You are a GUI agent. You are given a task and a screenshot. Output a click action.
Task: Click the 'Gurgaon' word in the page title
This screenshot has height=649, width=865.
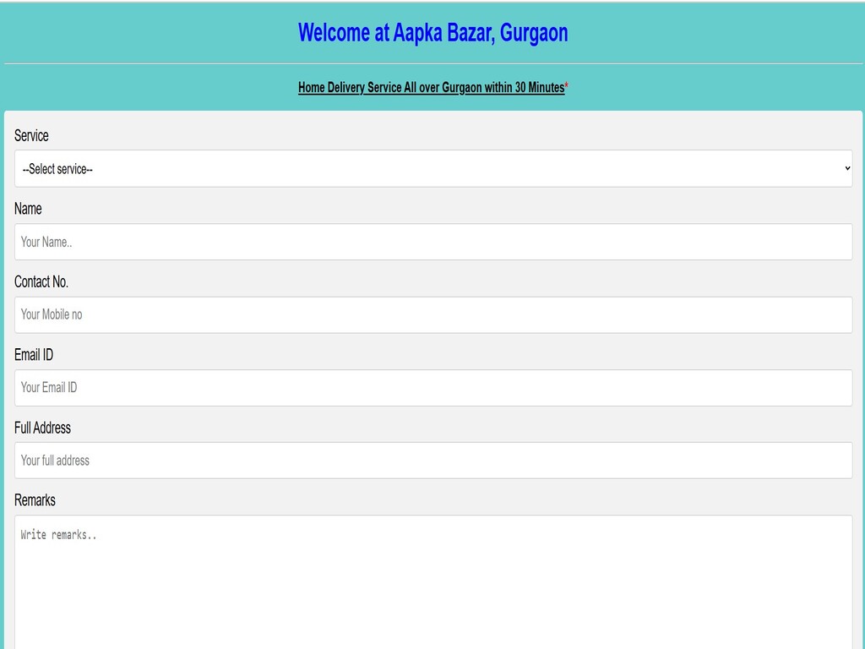[534, 33]
